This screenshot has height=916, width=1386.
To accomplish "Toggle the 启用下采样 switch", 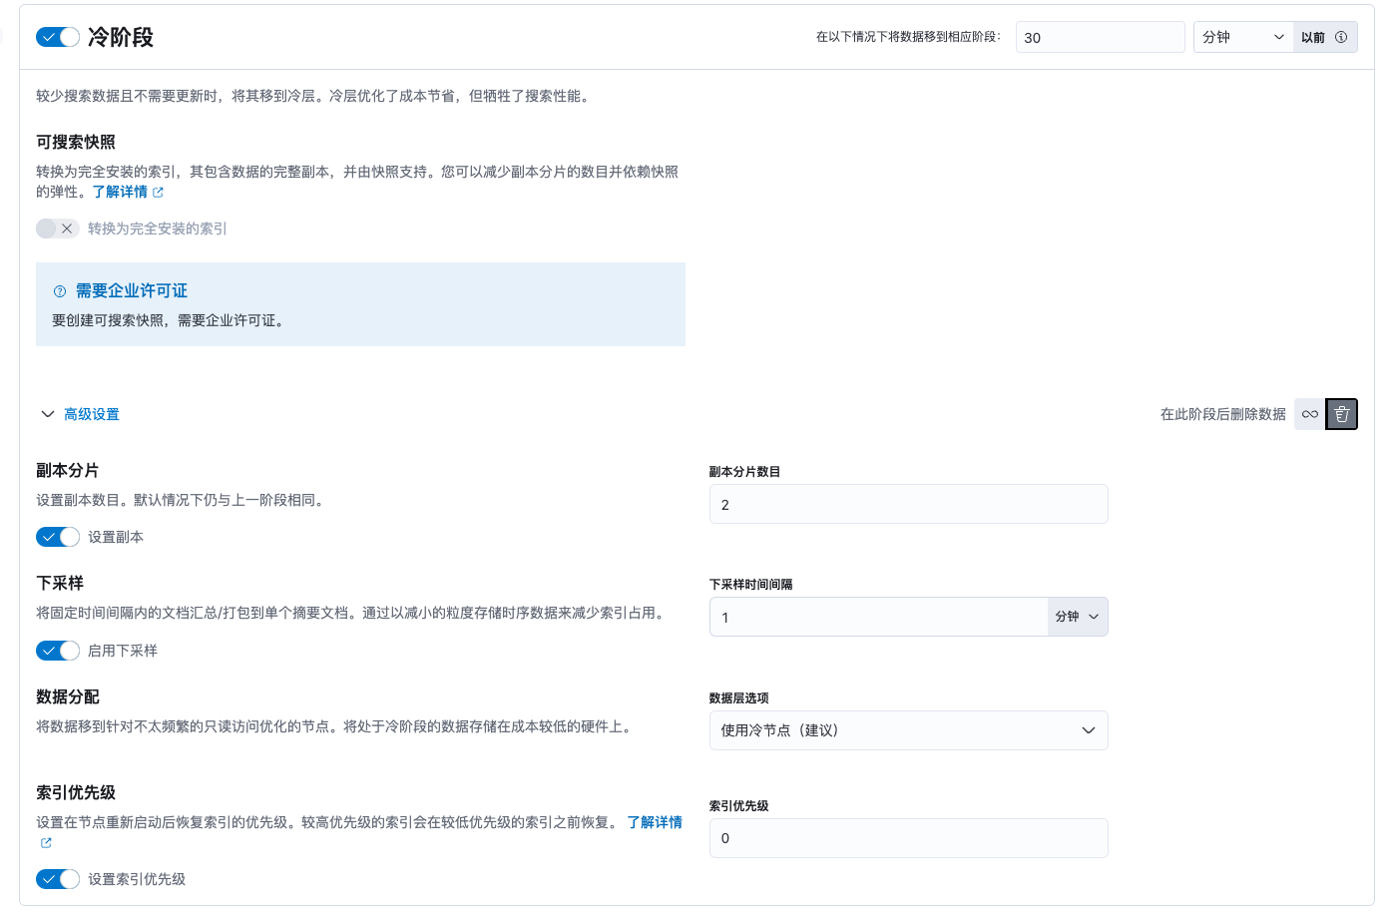I will click(x=58, y=651).
